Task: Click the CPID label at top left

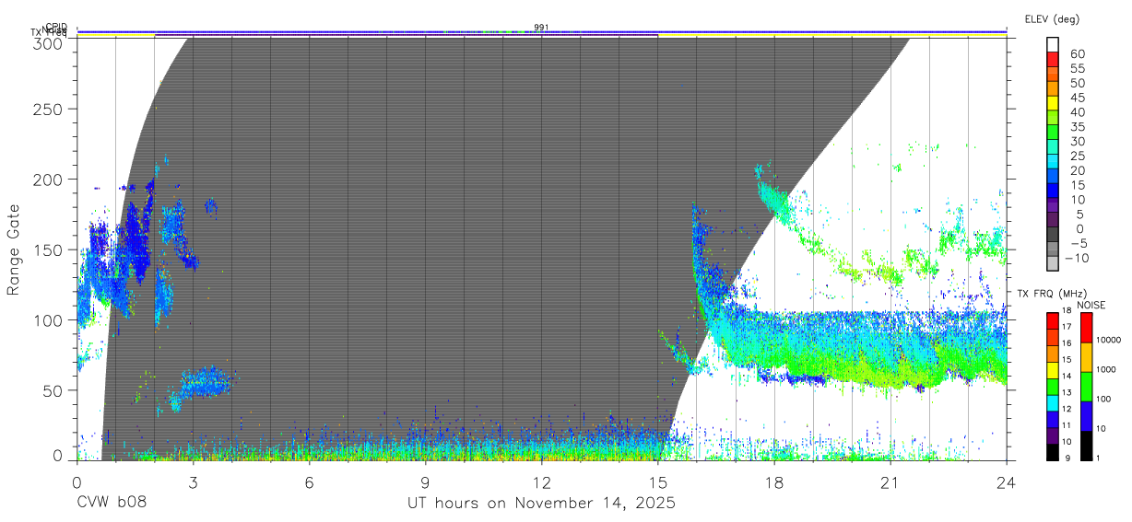Action: coord(56,28)
